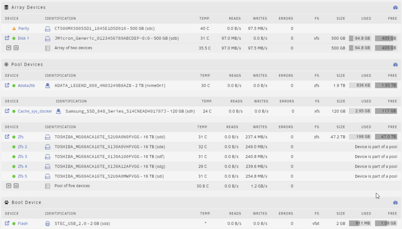Click the browse icon beside Adata2tb
Image resolution: width=402 pixels, height=229 pixels.
click(7, 85)
